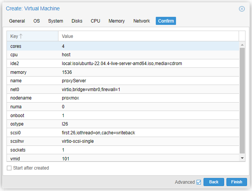Switch to the General tab
The width and height of the screenshot is (252, 191).
(17, 21)
